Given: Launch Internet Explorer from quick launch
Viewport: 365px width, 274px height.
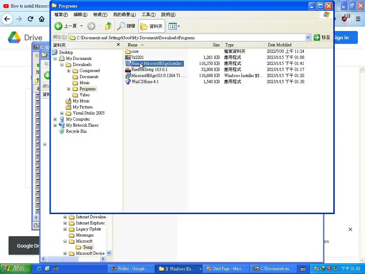Looking at the screenshot, I should pyautogui.click(x=40, y=269).
